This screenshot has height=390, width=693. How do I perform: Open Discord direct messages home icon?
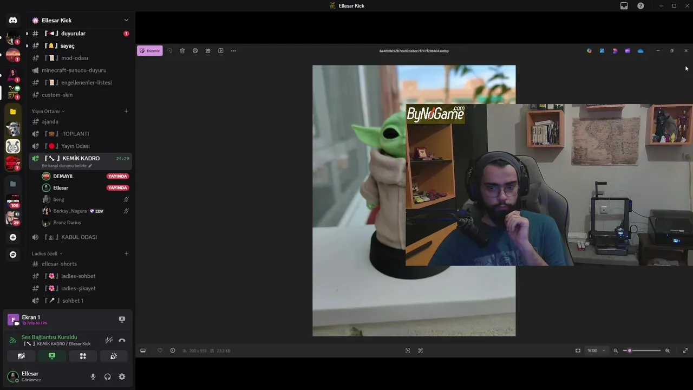pyautogui.click(x=13, y=20)
